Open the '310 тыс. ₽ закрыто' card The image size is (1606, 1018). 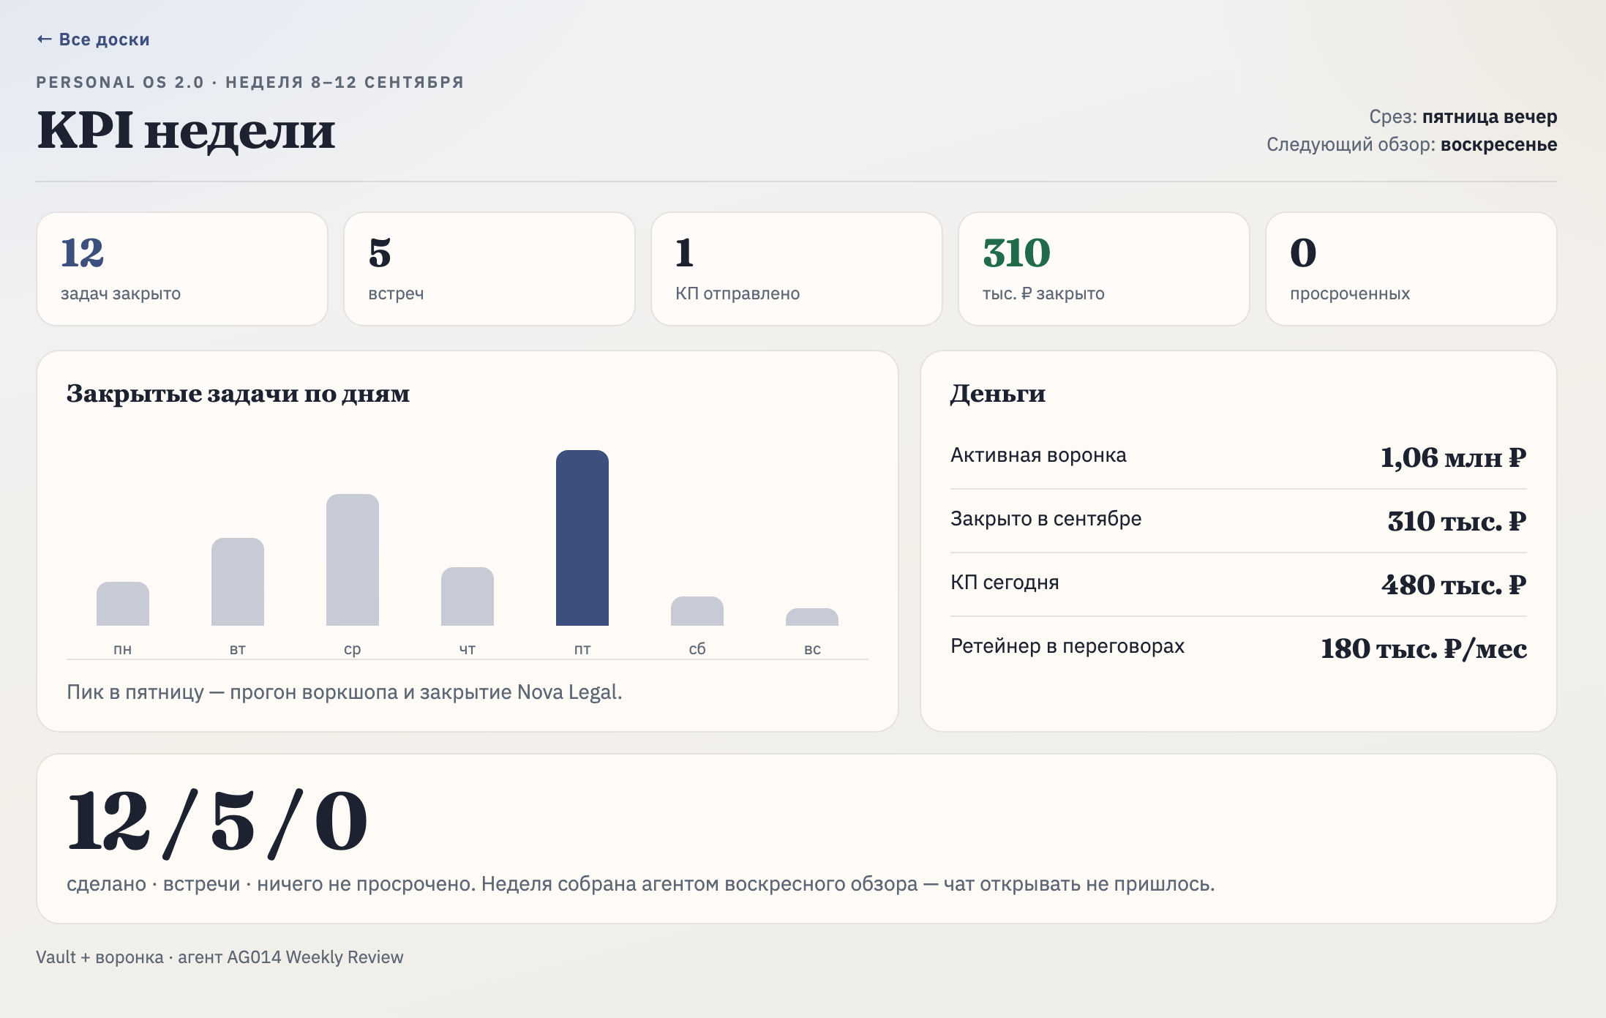pyautogui.click(x=1104, y=269)
